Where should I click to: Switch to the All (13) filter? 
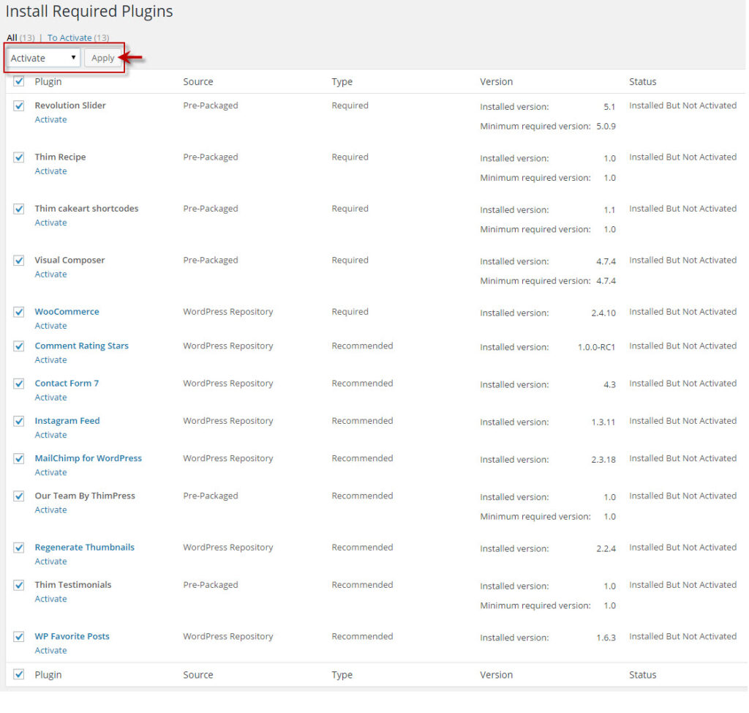20,38
